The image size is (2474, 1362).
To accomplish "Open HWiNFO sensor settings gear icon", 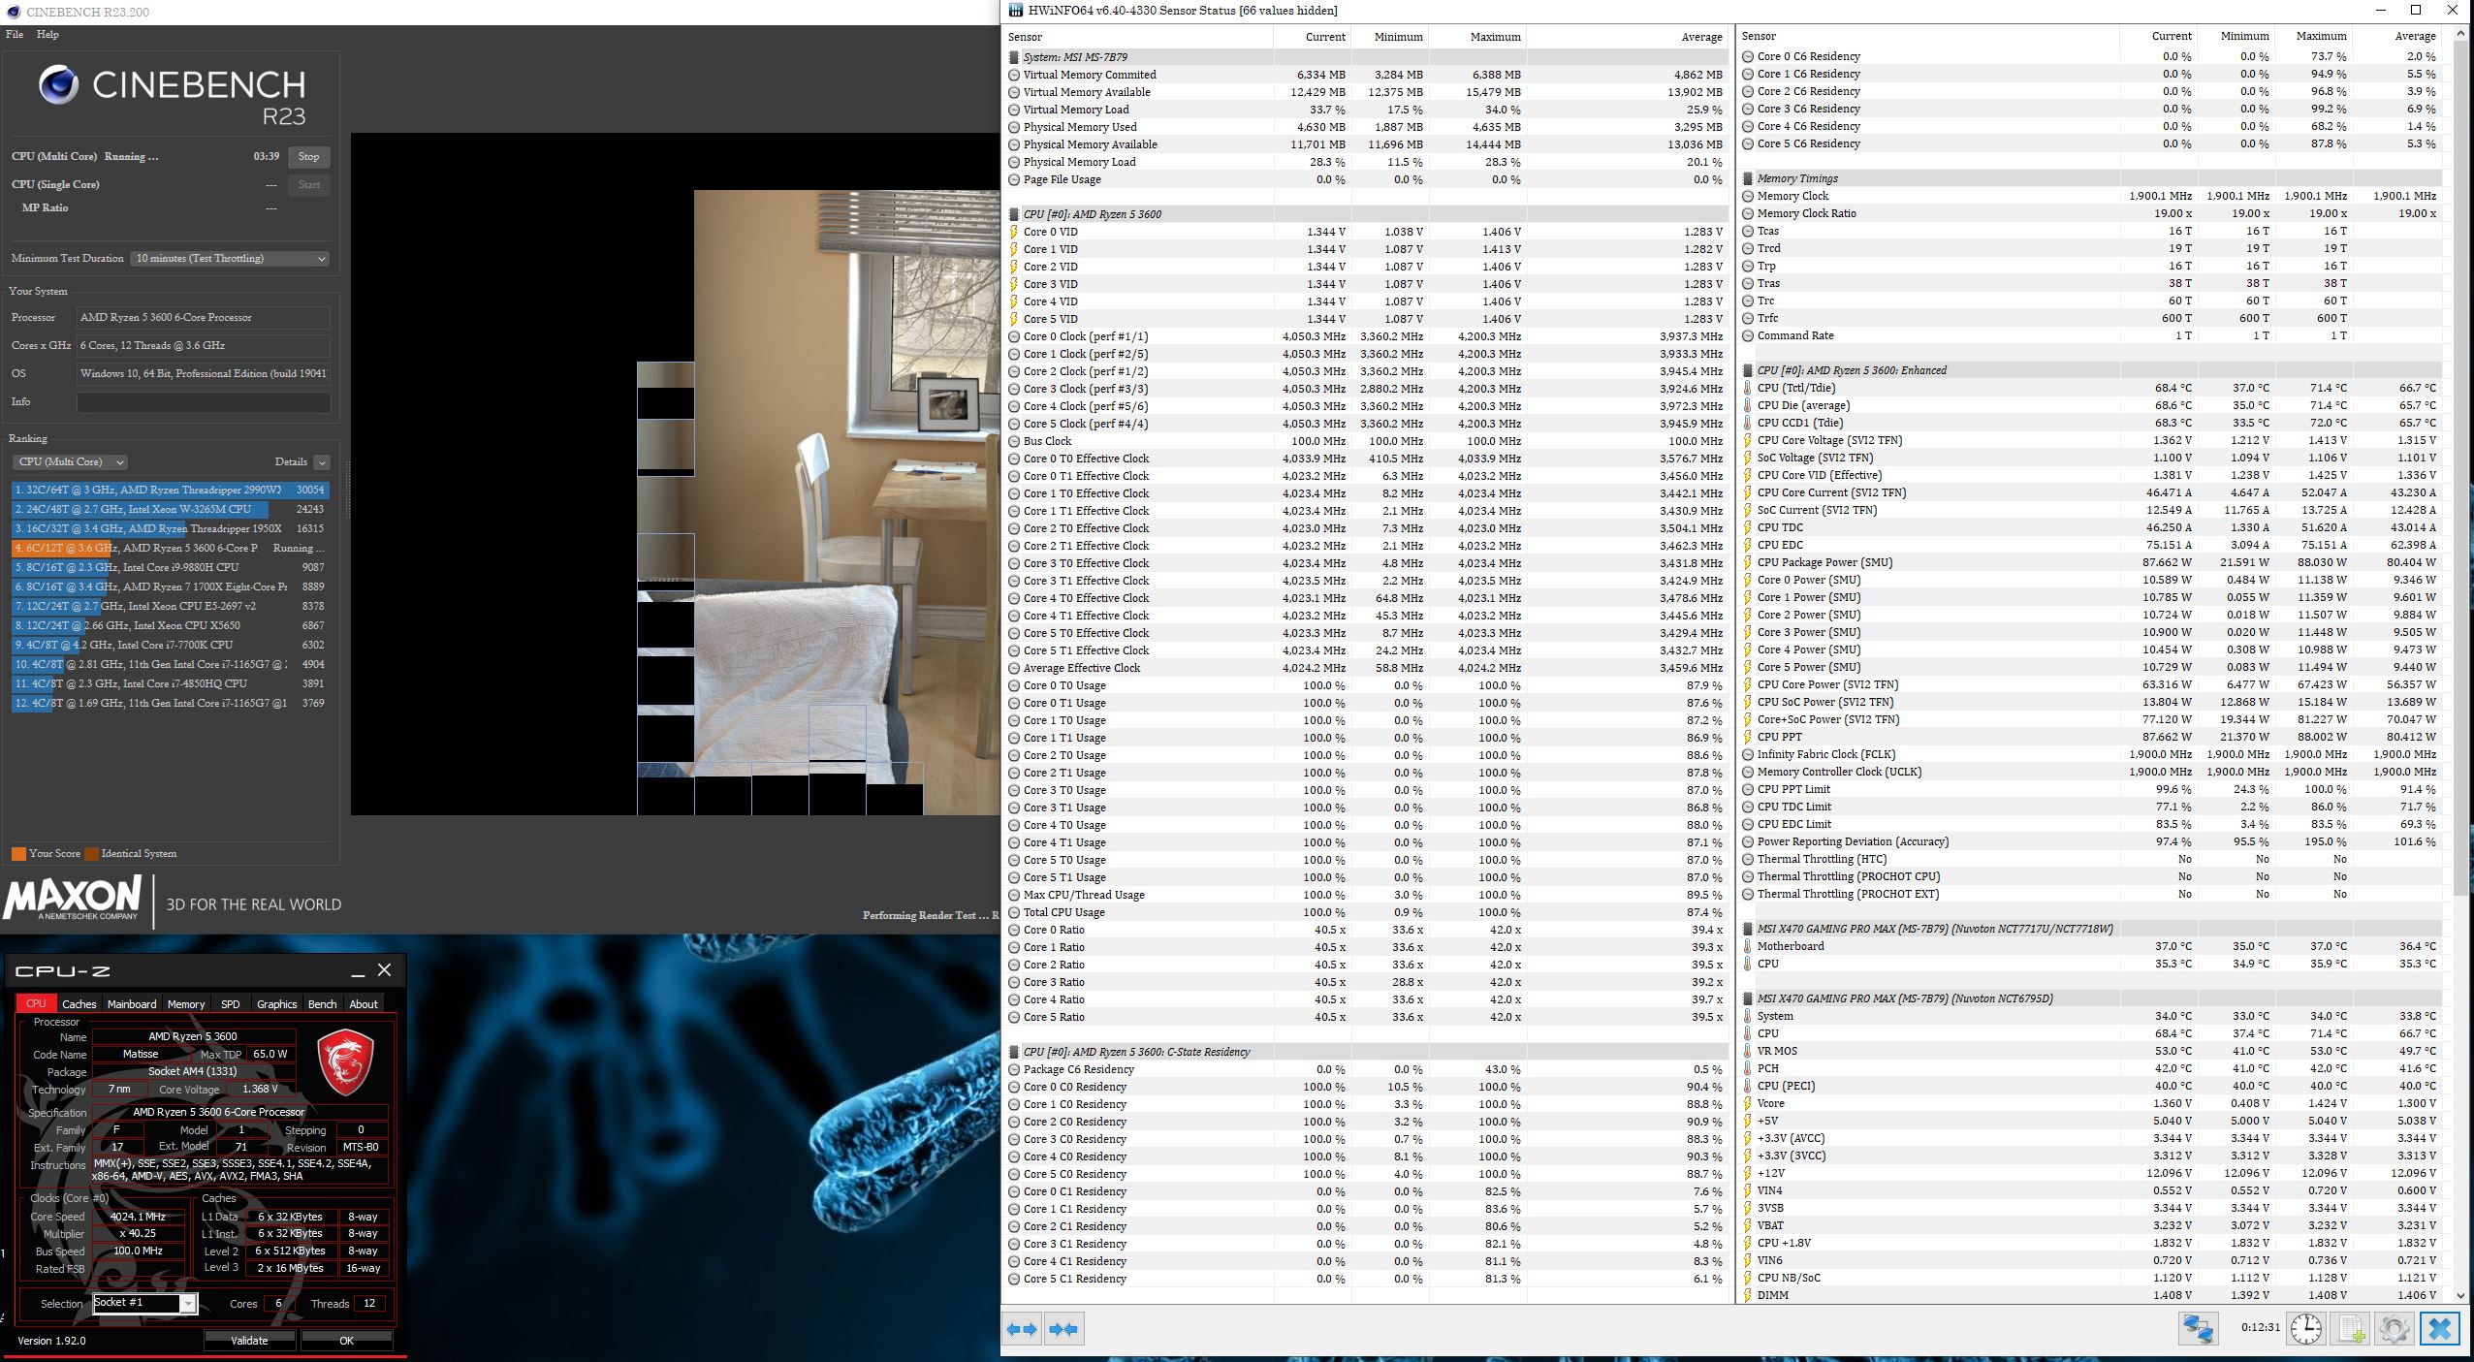I will click(x=2394, y=1328).
